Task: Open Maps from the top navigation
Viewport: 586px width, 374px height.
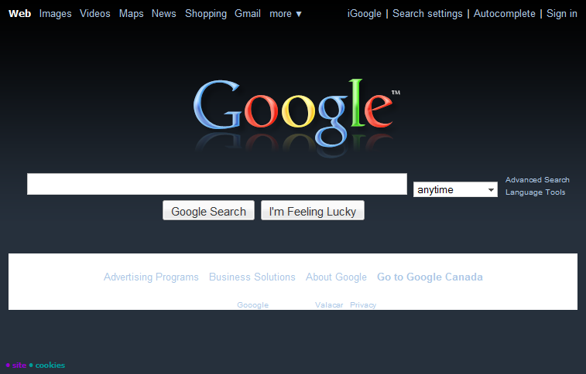Action: point(131,14)
